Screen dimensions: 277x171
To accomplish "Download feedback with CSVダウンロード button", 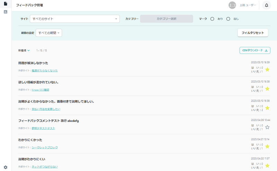I will [x=254, y=50].
